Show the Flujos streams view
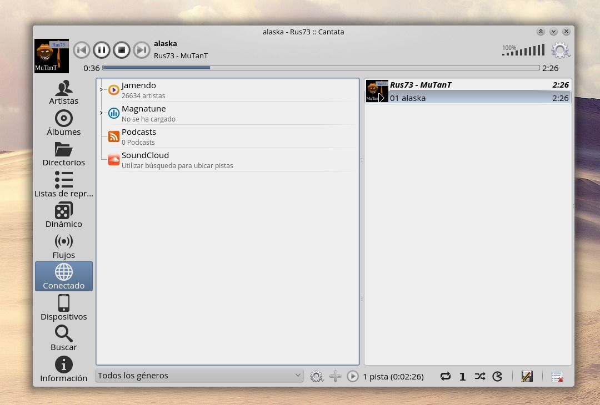This screenshot has height=405, width=600. point(63,246)
